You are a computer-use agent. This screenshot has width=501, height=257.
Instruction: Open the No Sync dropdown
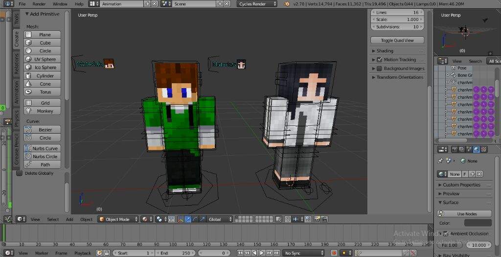point(303,253)
